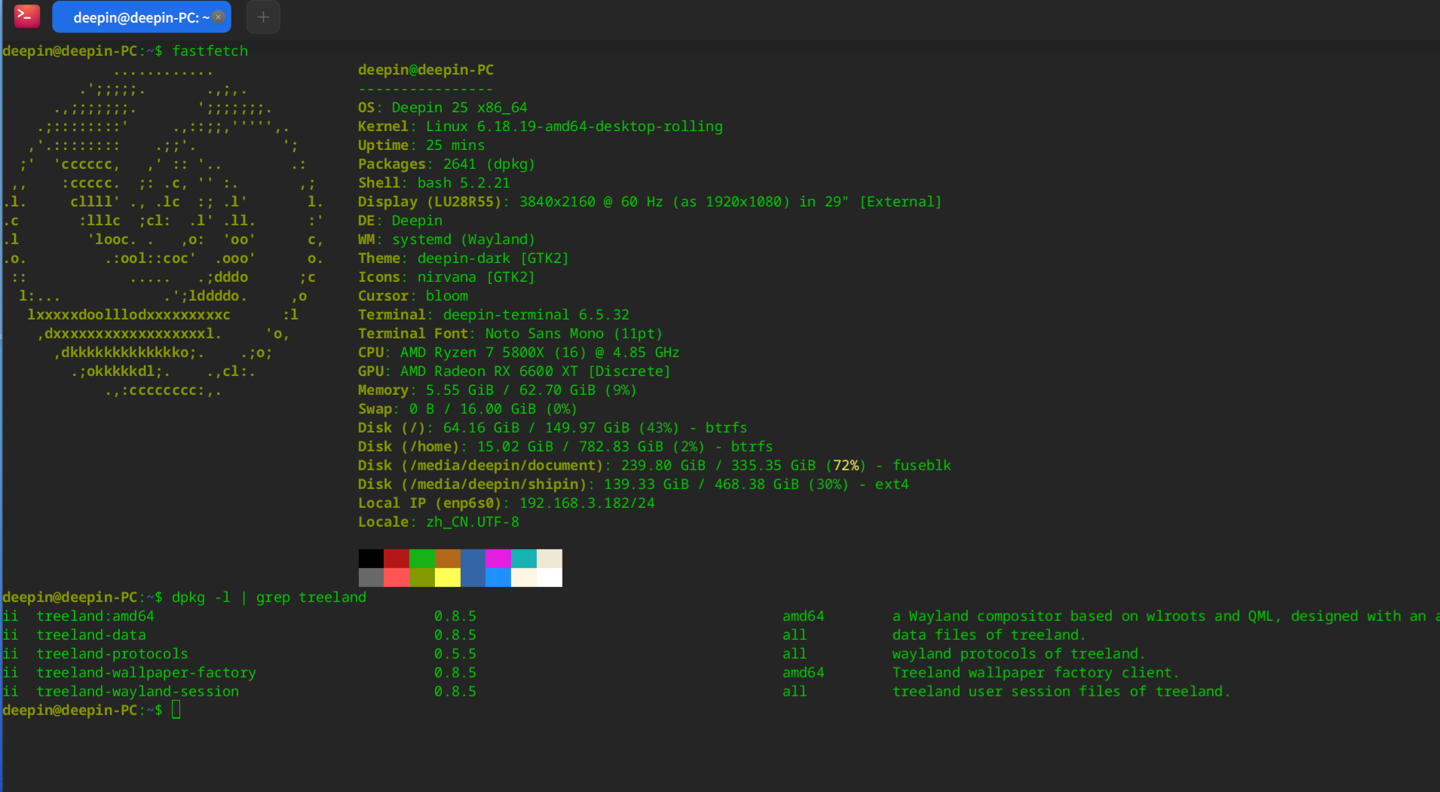Click '15.02 GiB / 782.83 GiB' home disk value

(570, 447)
